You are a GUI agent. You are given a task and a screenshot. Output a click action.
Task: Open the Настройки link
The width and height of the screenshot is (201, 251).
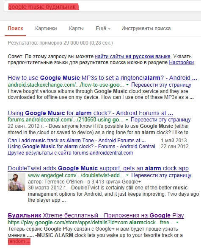pos(182,62)
